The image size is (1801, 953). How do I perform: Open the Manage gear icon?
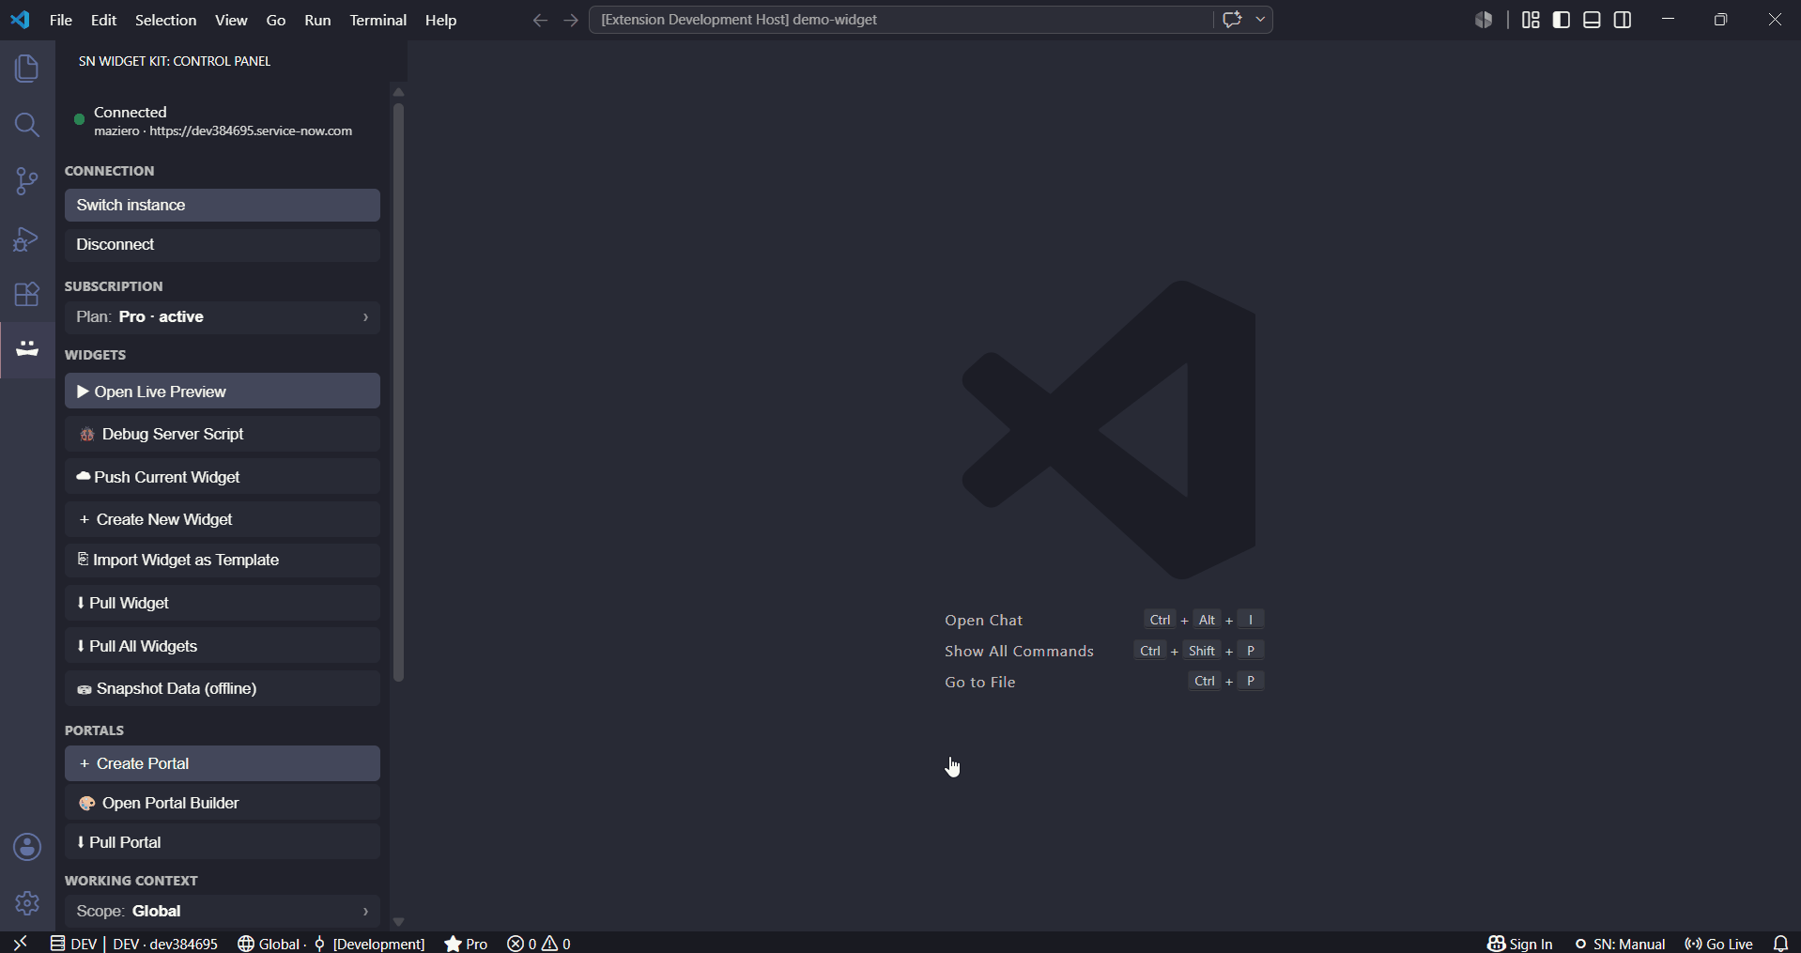point(27,903)
